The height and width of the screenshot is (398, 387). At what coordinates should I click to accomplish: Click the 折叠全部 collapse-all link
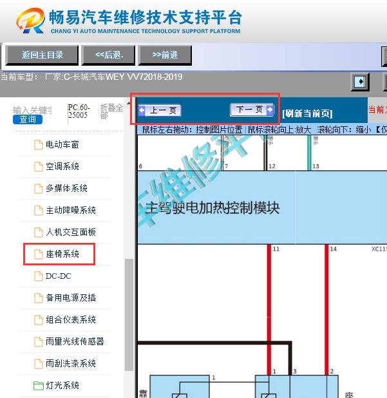[111, 111]
